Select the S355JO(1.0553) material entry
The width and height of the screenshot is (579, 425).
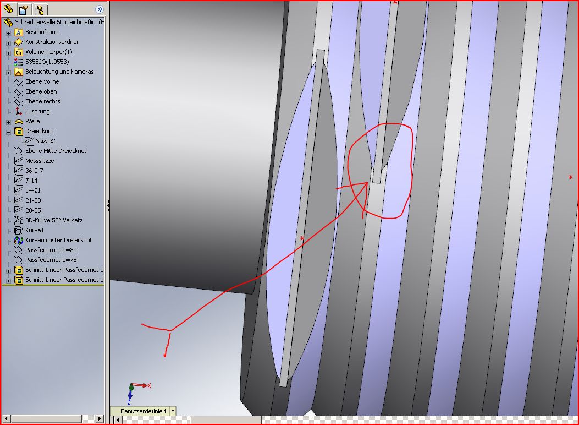(x=47, y=62)
